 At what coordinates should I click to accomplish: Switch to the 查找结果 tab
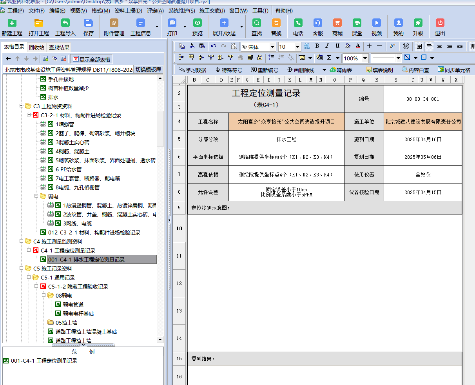pyautogui.click(x=59, y=47)
